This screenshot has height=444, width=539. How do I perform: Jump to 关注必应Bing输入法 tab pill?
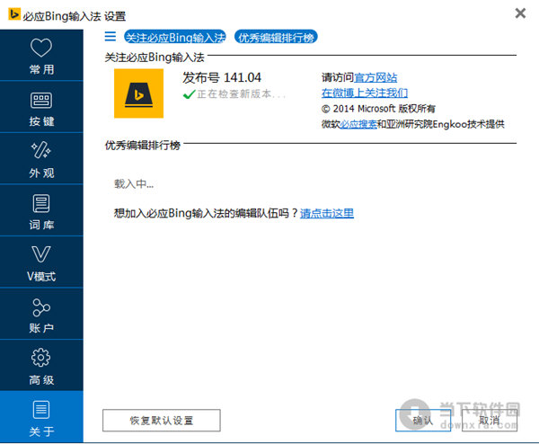point(175,37)
